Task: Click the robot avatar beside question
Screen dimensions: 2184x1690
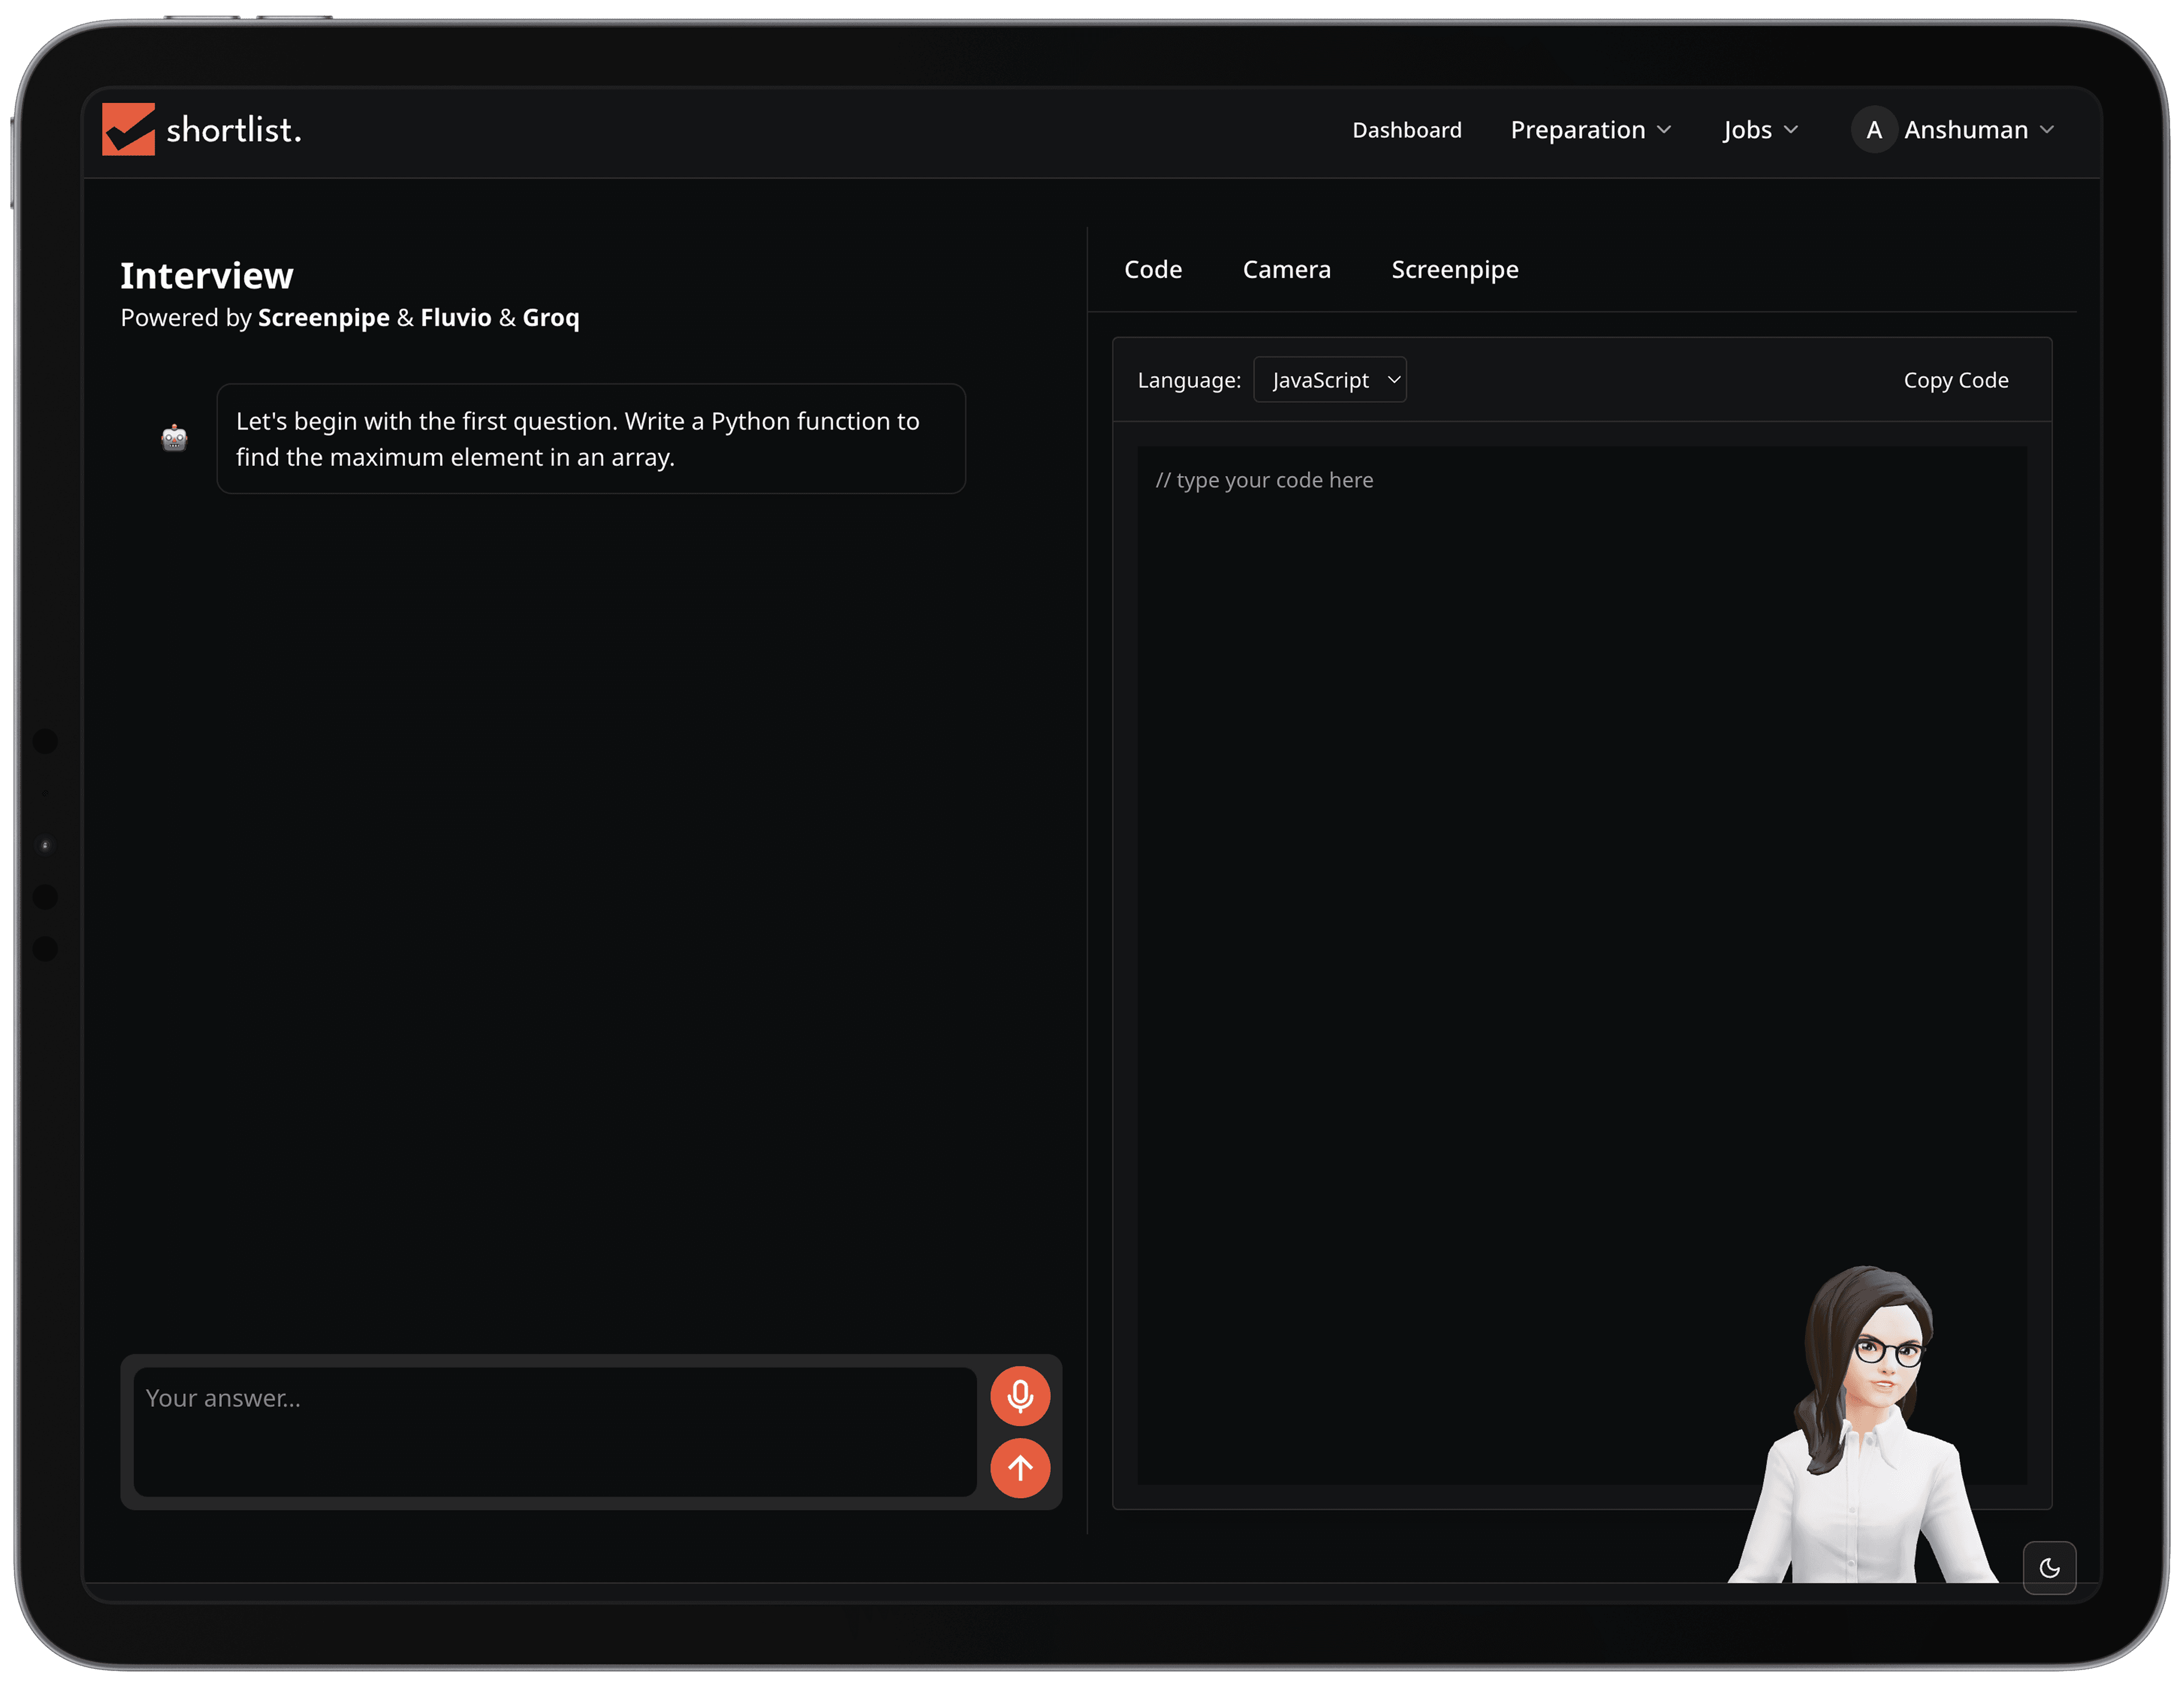Action: 174,438
